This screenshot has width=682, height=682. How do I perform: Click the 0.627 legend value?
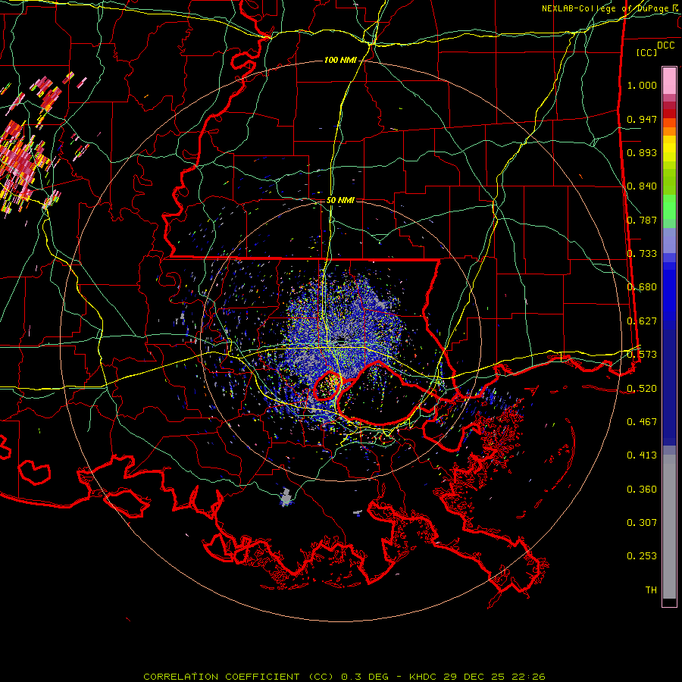click(642, 321)
